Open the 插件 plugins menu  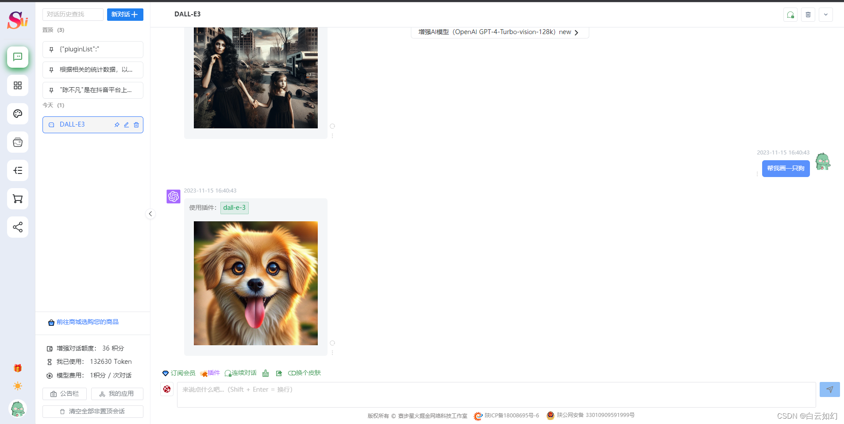(210, 373)
